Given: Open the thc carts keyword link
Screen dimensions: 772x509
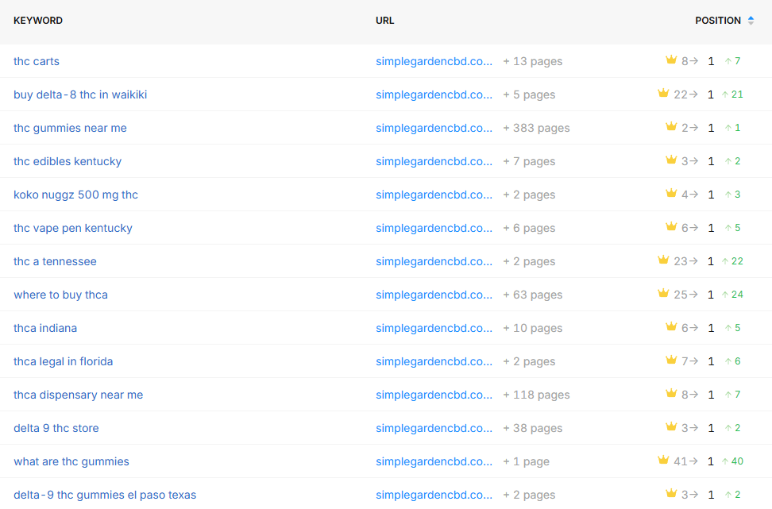Looking at the screenshot, I should [37, 61].
